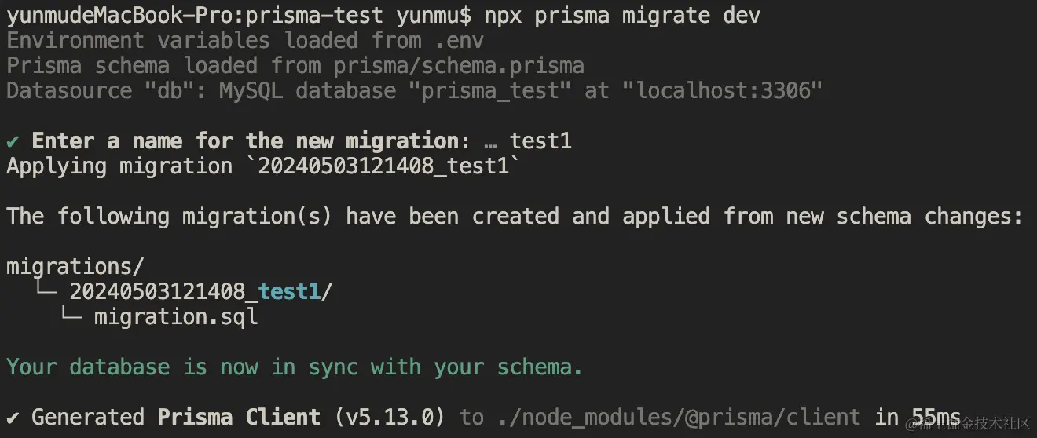This screenshot has height=438, width=1037.
Task: Click the ./node_modules/@prisma/client path
Action: pyautogui.click(x=679, y=418)
